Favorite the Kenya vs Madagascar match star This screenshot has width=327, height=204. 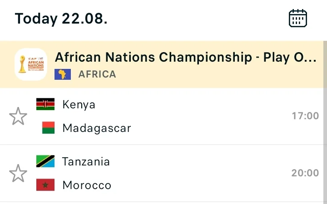click(x=18, y=116)
